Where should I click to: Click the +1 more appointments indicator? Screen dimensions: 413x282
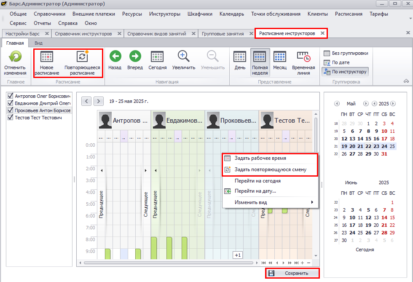pyautogui.click(x=238, y=255)
